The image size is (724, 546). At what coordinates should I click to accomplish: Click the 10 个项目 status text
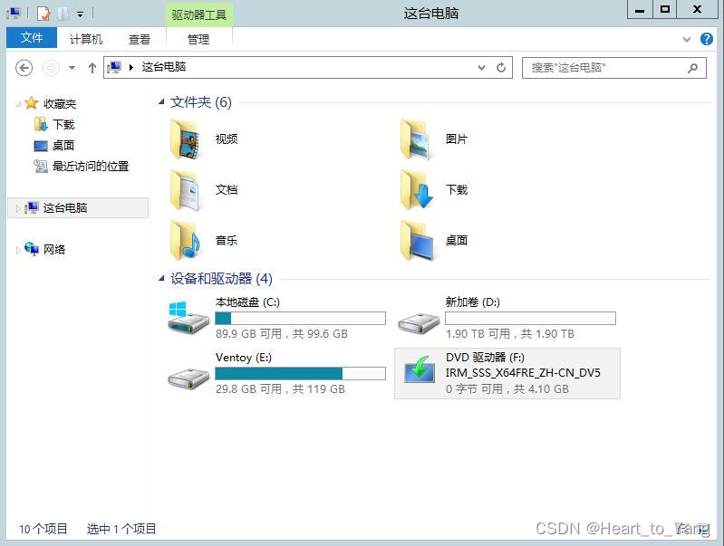click(x=43, y=529)
